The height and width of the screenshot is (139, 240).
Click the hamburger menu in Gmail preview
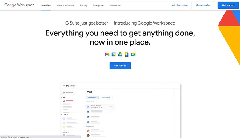pos(64,86)
